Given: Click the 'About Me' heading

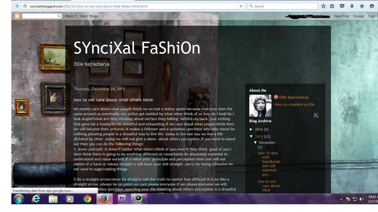Looking at the screenshot, I should point(258,90).
